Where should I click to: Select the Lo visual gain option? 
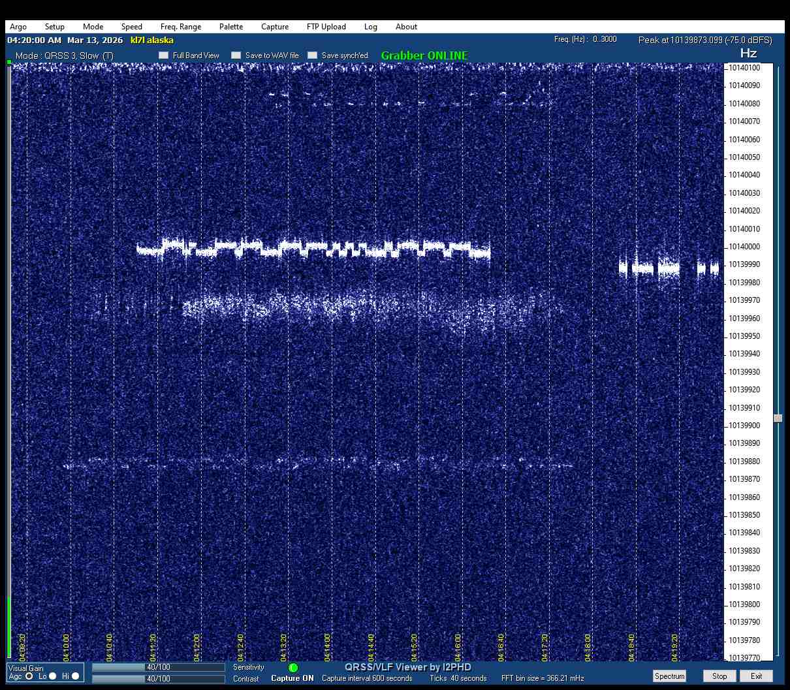[x=53, y=676]
